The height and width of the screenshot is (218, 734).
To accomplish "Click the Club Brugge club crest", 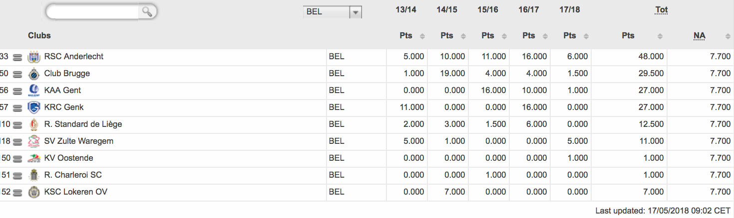I will pos(34,74).
